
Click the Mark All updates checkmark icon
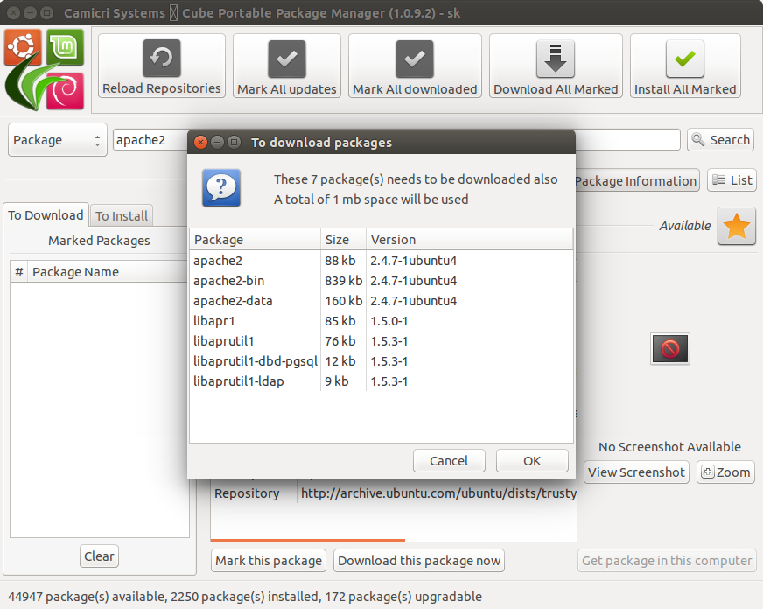[x=287, y=59]
